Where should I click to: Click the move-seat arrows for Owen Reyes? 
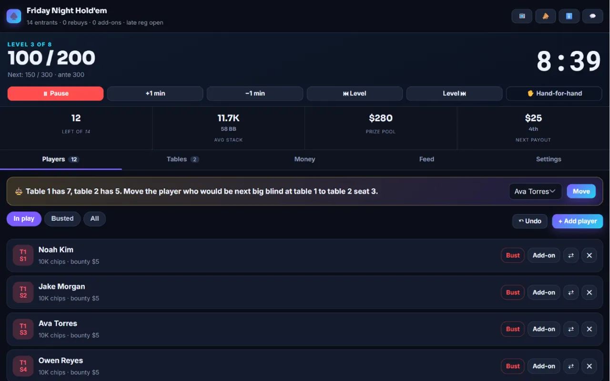pos(571,366)
